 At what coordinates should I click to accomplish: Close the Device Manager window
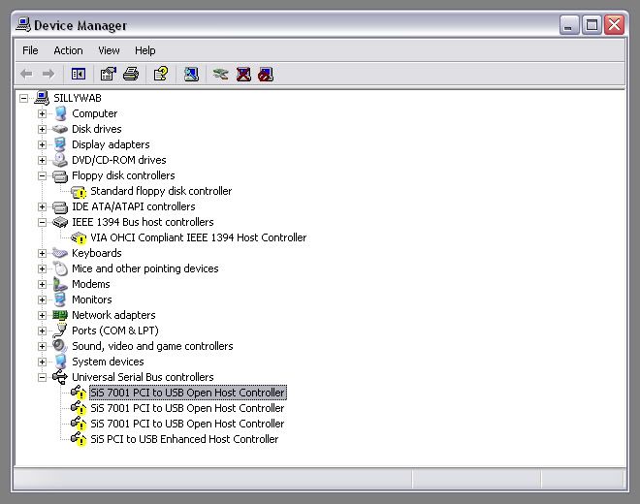[x=614, y=25]
